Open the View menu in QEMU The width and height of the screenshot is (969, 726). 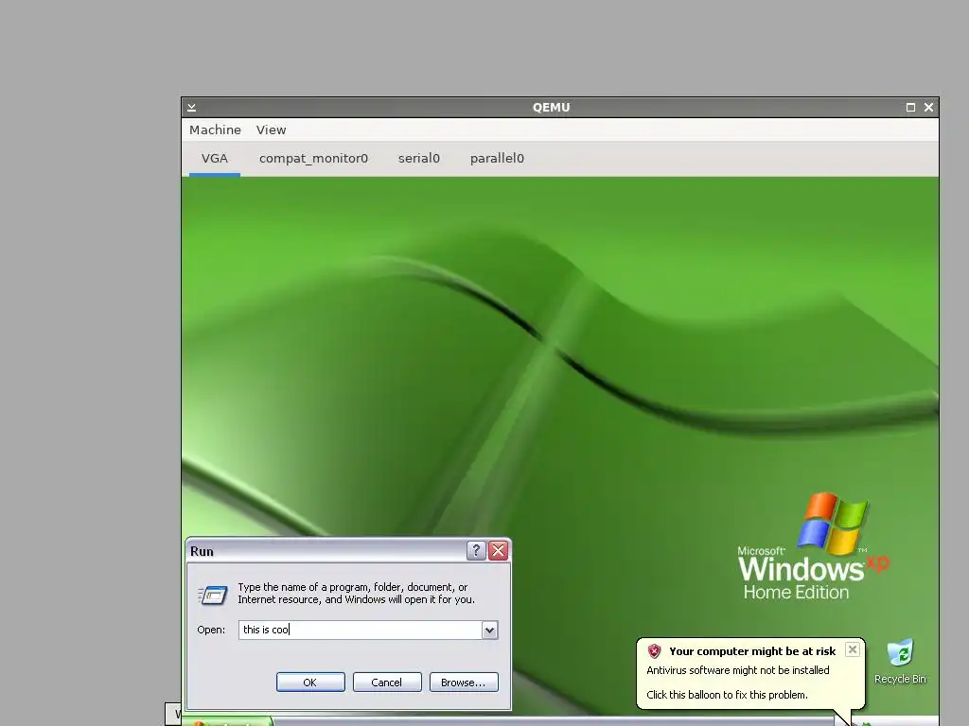tap(272, 130)
